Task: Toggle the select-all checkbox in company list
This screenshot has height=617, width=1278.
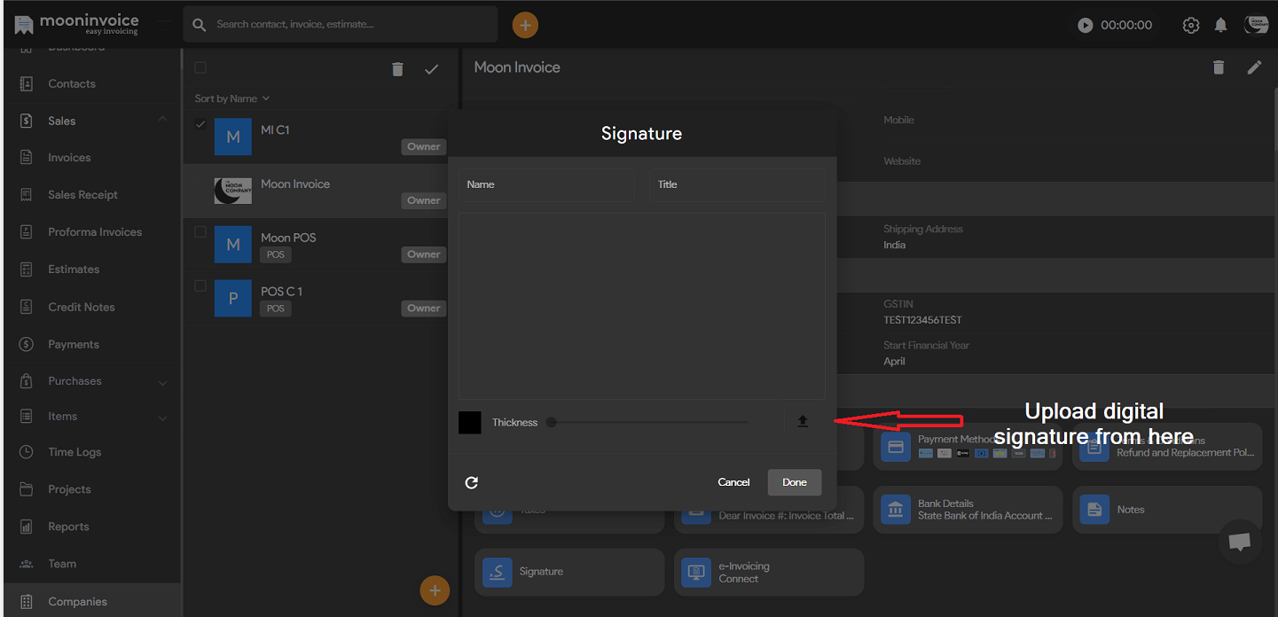Action: coord(200,68)
